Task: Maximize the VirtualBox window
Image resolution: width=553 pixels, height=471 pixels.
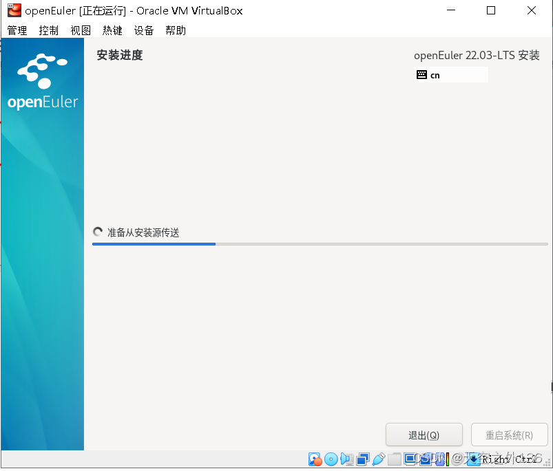Action: 491,10
